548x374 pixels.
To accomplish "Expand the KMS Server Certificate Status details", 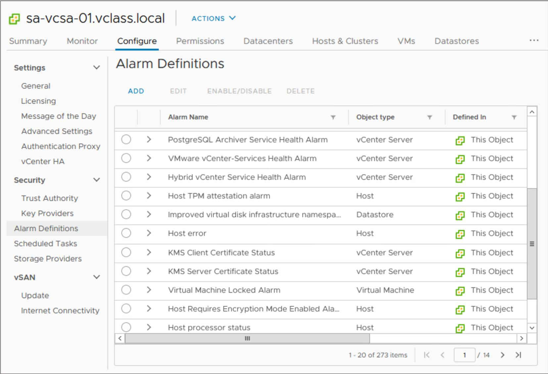I will coord(149,271).
